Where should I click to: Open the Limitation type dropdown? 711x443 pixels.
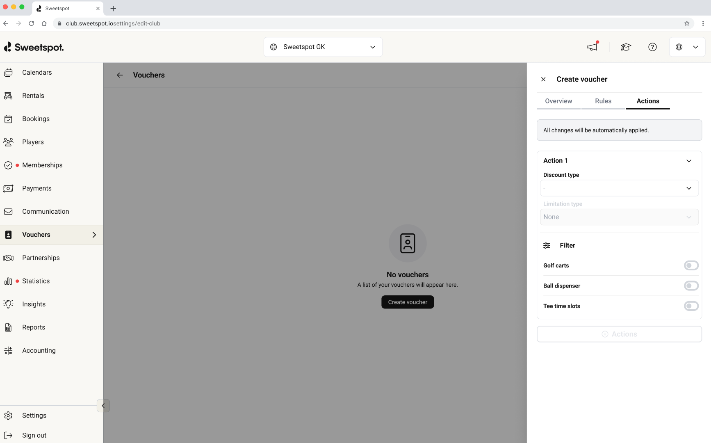point(619,217)
